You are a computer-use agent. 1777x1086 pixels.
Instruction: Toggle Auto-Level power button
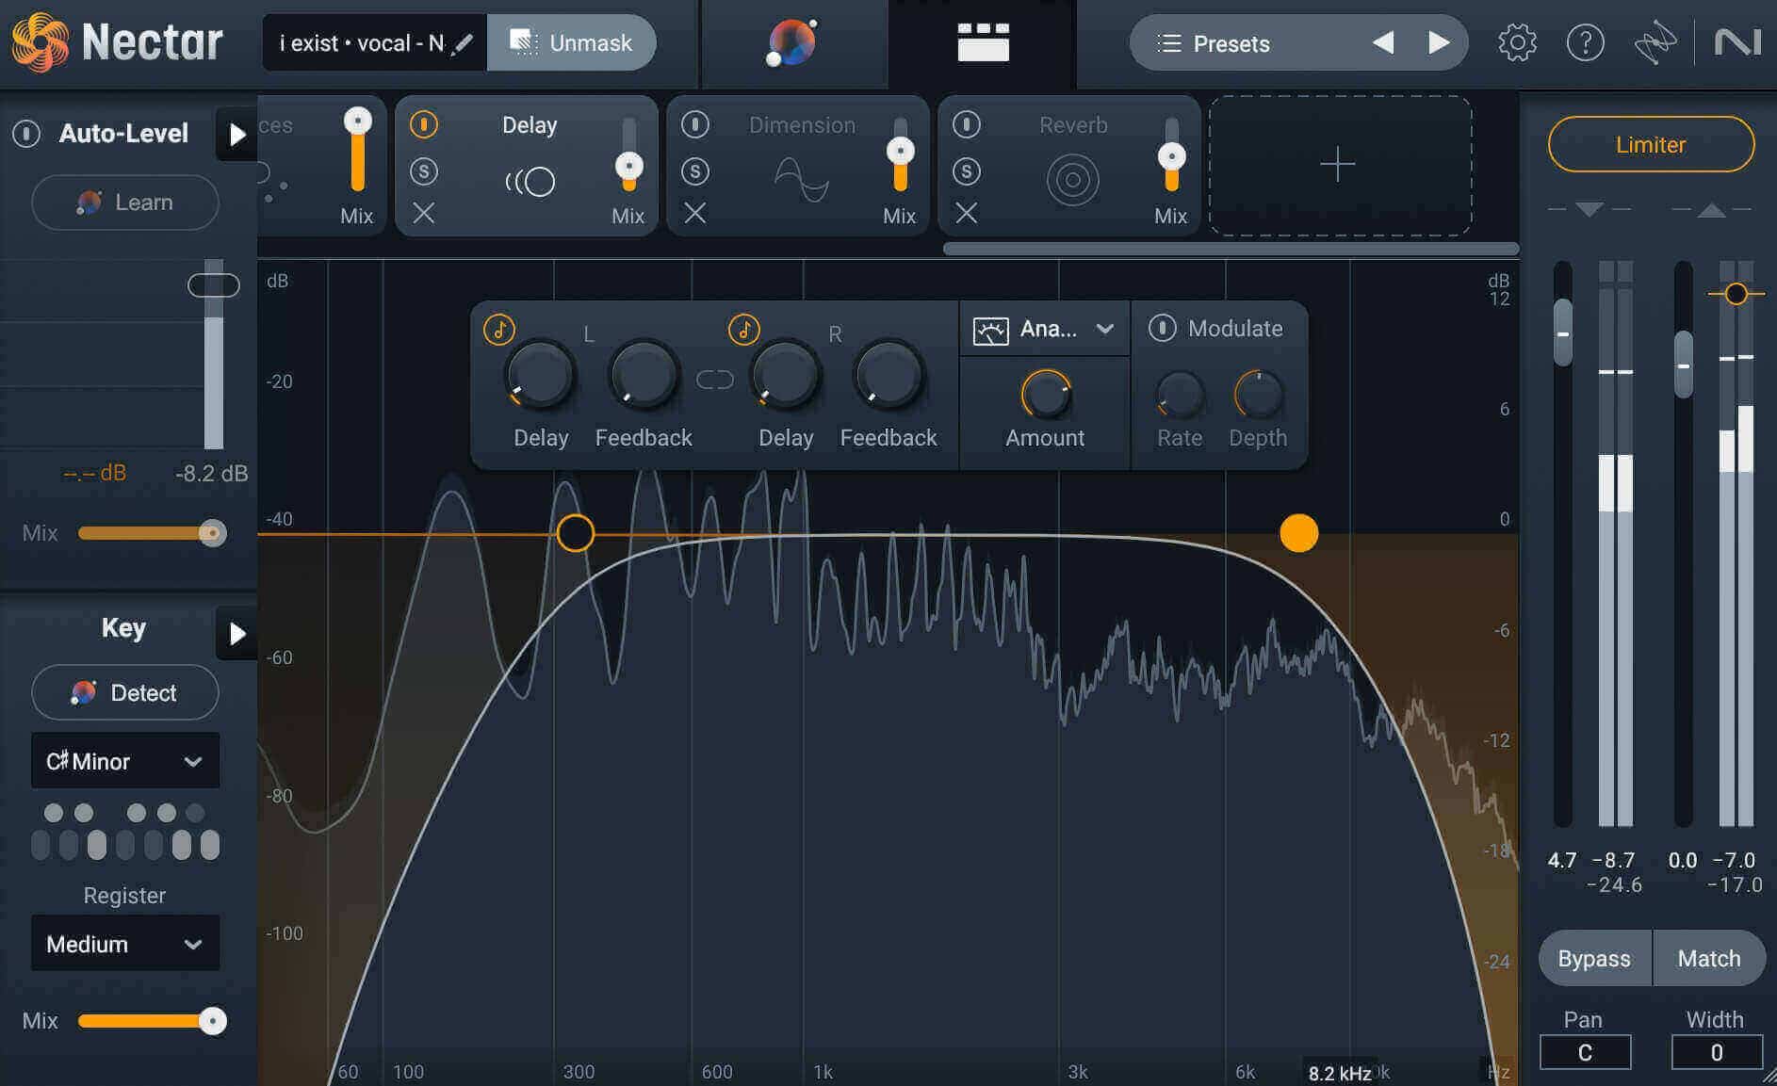[x=26, y=134]
